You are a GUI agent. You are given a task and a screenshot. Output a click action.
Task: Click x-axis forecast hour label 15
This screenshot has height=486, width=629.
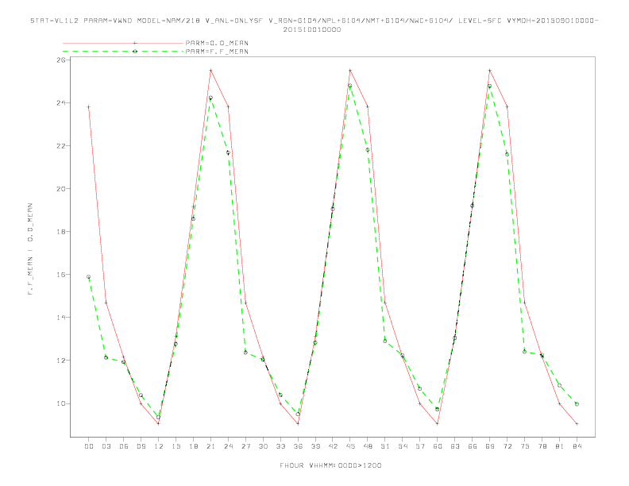click(x=176, y=446)
